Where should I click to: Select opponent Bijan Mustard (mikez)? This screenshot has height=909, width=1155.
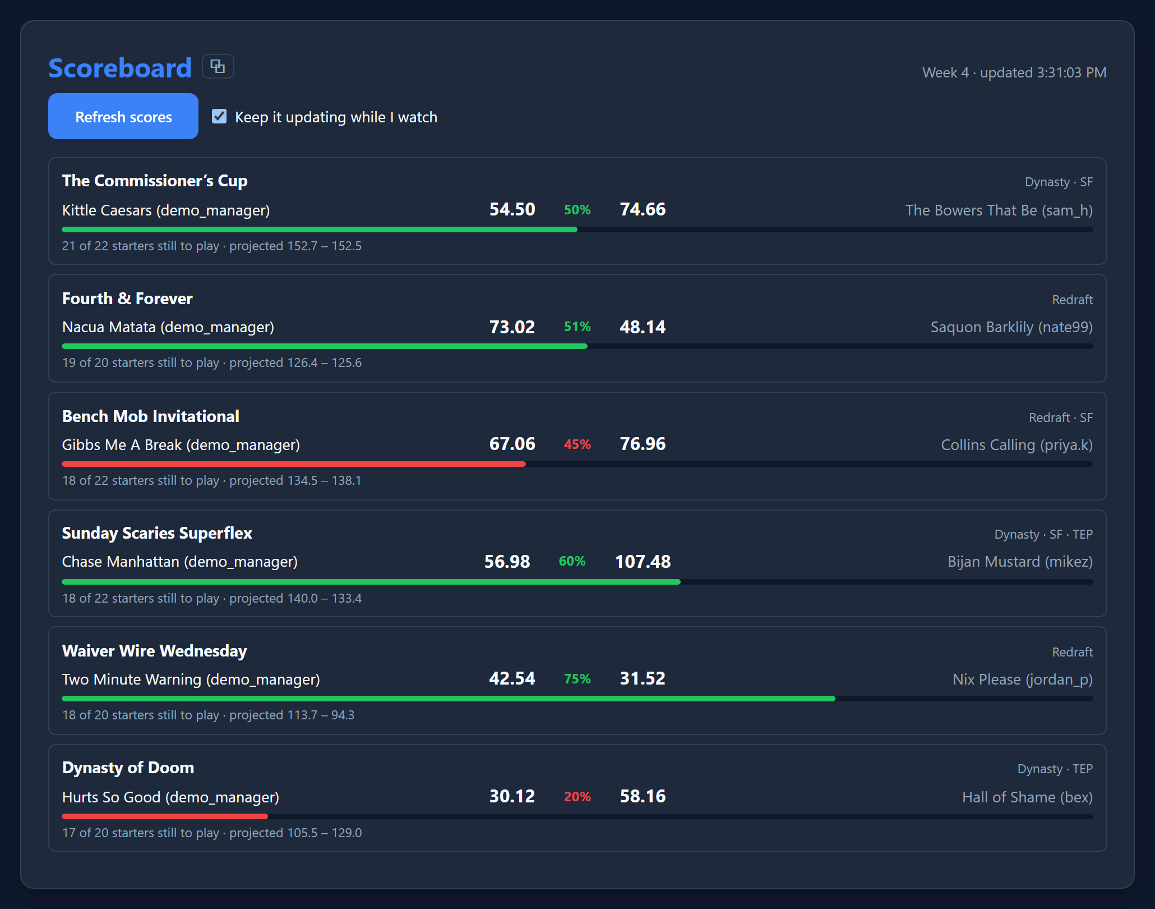click(x=1020, y=562)
